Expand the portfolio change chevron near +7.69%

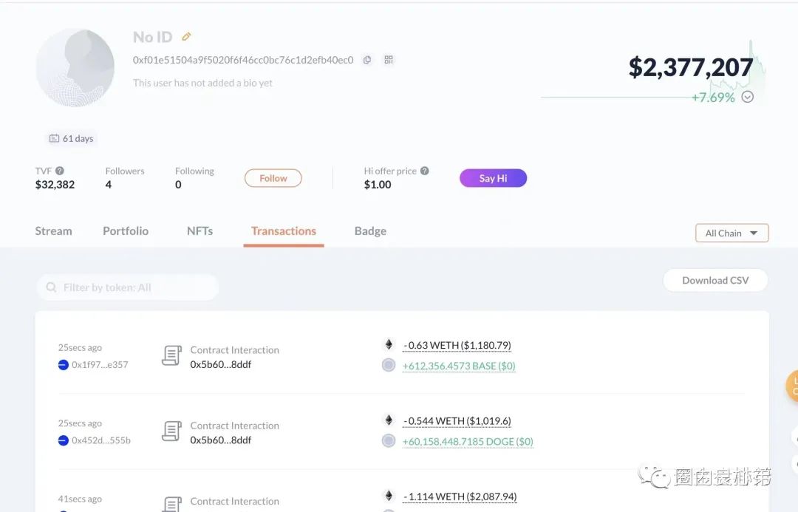point(748,97)
